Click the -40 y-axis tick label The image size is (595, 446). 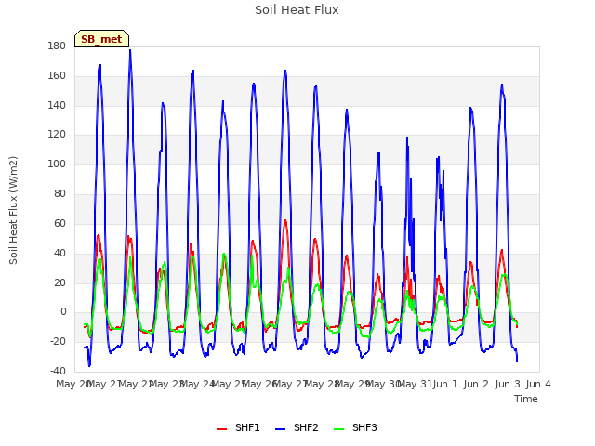tap(58, 371)
